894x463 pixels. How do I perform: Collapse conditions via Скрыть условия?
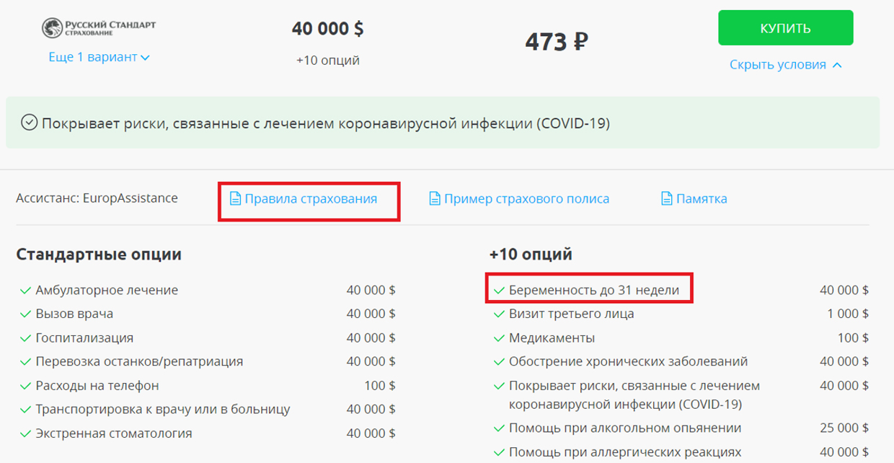pos(777,65)
